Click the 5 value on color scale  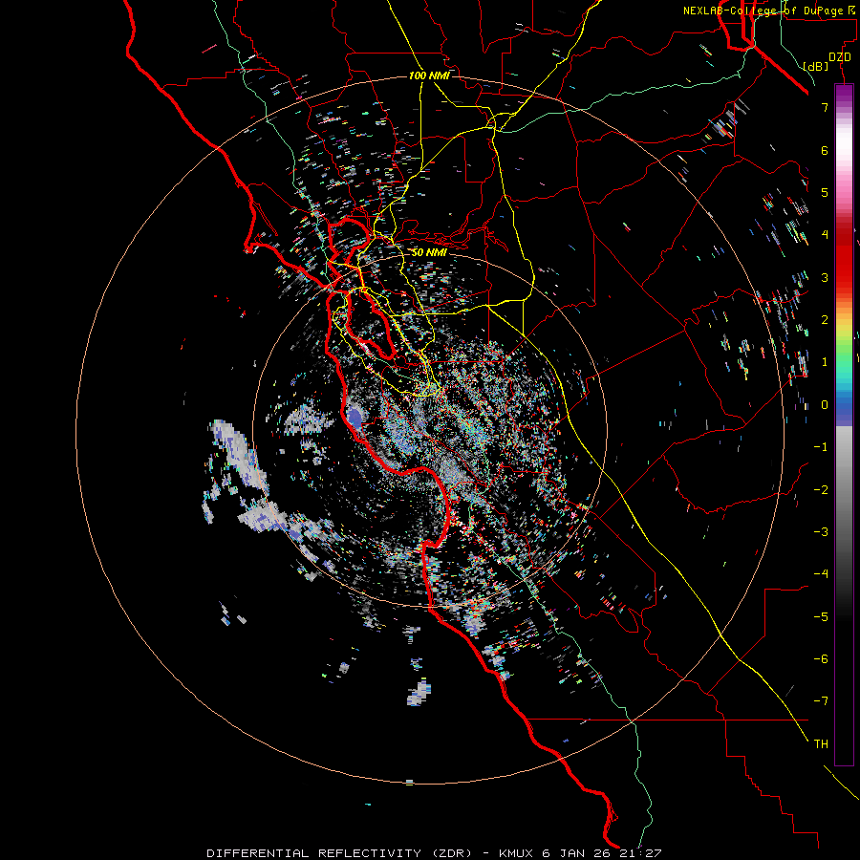[825, 192]
